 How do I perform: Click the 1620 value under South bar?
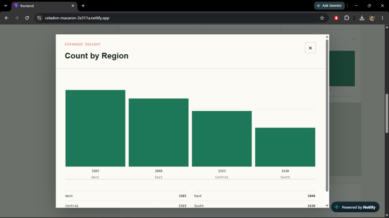[285, 171]
